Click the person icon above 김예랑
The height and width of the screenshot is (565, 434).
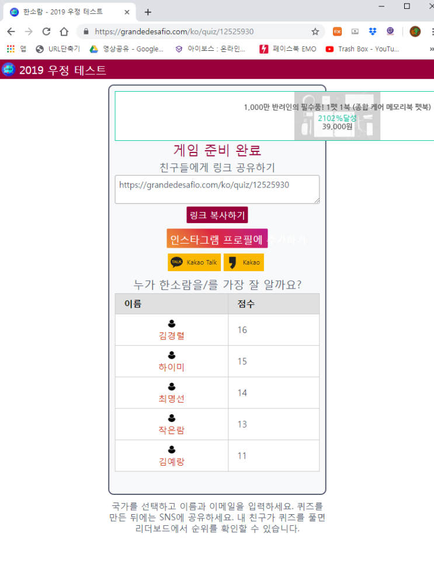172,449
